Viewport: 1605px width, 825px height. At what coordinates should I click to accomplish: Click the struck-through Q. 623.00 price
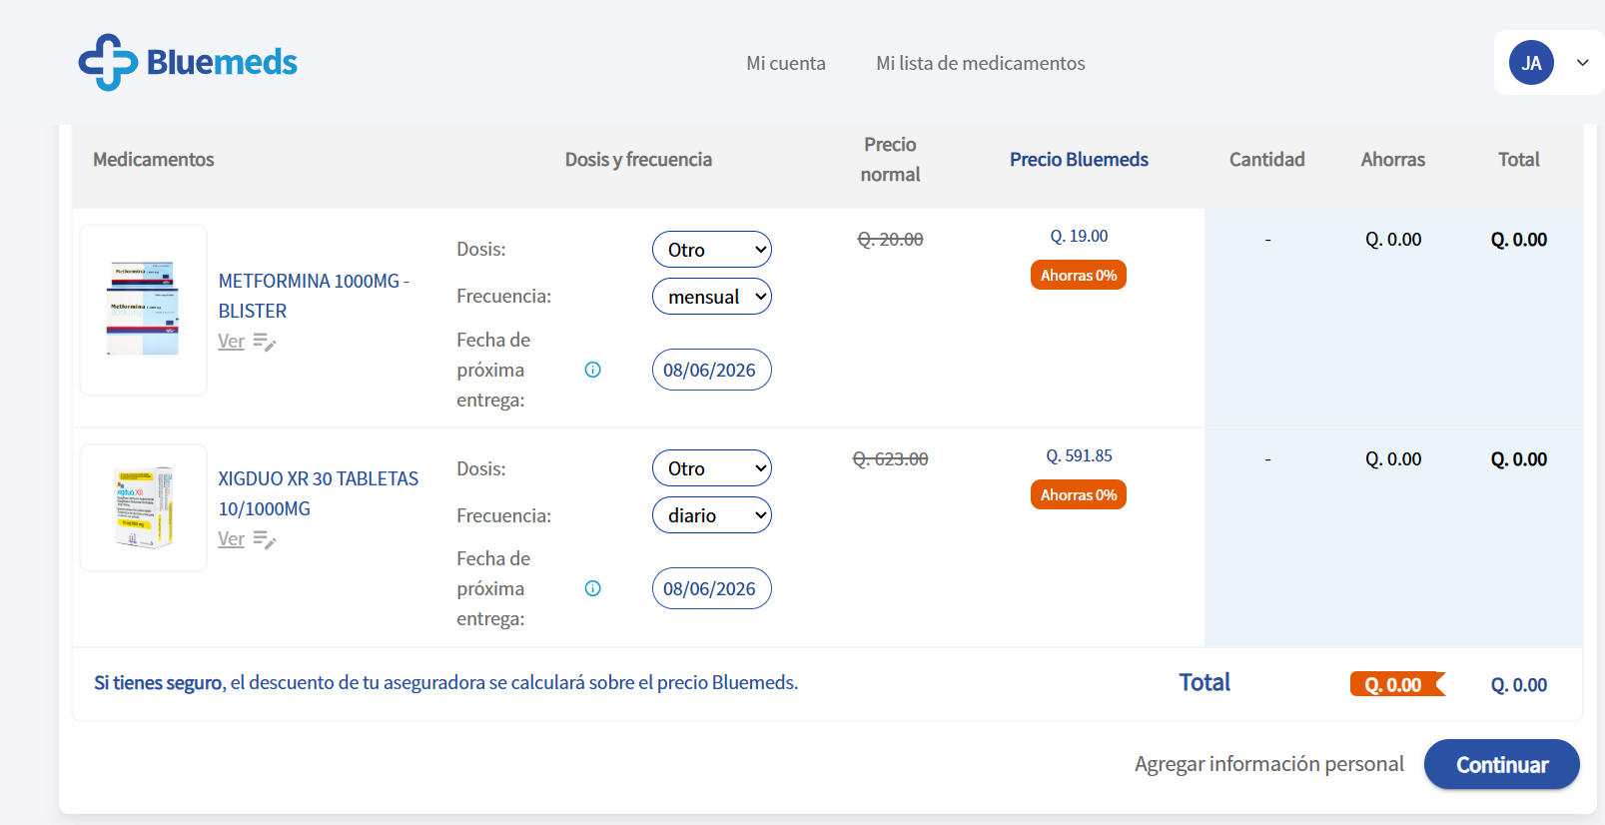coord(890,459)
